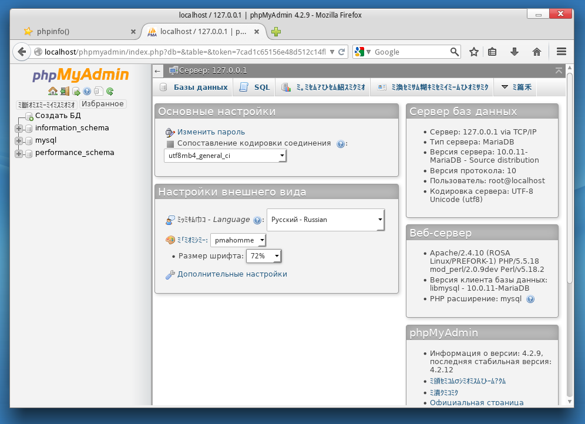Click help icon next to PHP расширение: mysql

pyautogui.click(x=530, y=299)
